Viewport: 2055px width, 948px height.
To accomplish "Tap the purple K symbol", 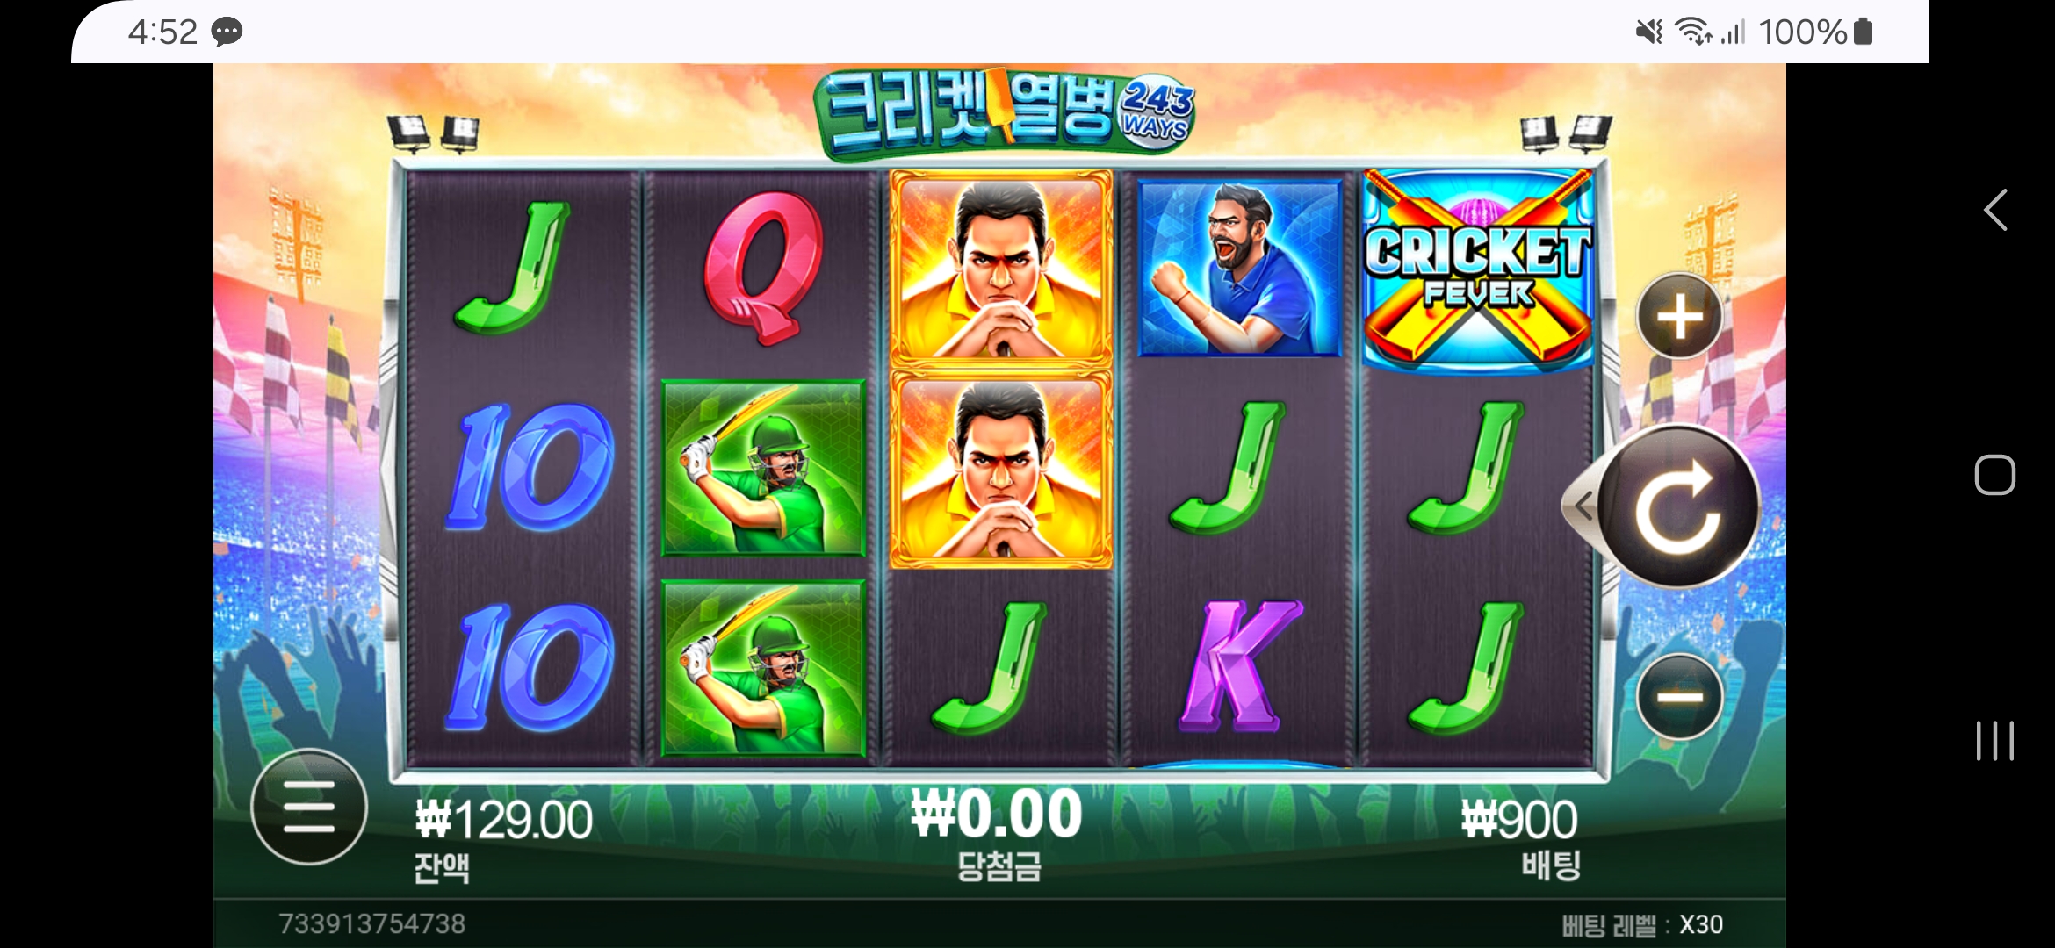I will 1240,666.
